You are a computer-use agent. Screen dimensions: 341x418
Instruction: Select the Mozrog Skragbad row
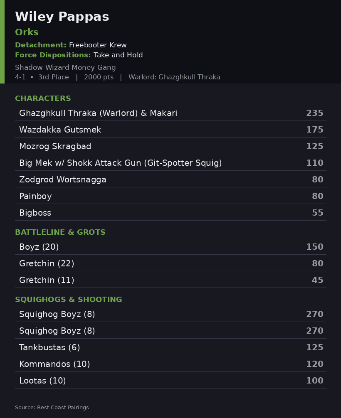(x=170, y=146)
